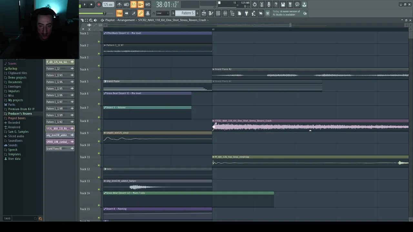
Task: Click the microphone one-click recording icon
Action: [x=269, y=5]
